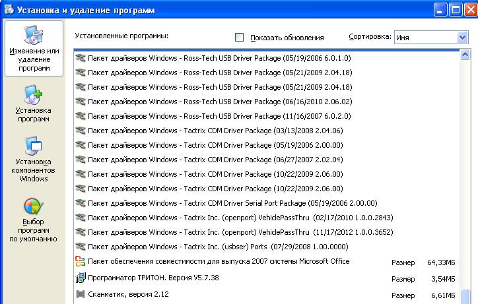Click size value 3,54МБ

coord(443,279)
